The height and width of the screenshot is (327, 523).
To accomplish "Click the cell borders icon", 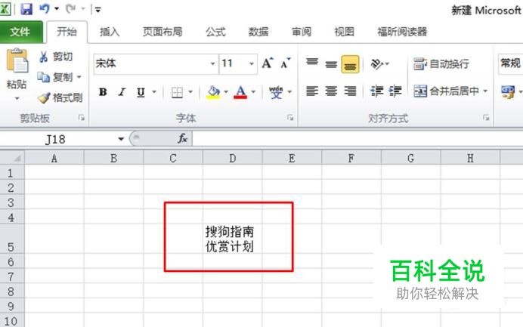I will coord(177,92).
